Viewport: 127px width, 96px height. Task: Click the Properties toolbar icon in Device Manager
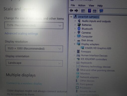[x=83, y=11]
